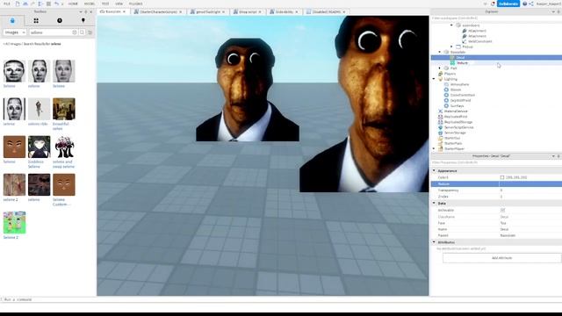Click the search magnifier button in Toolbox
This screenshot has width=562, height=316.
(82, 32)
